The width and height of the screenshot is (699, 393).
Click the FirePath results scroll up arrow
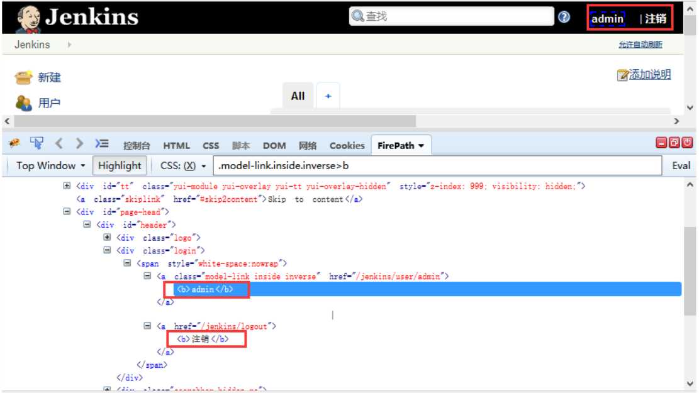[x=690, y=184]
